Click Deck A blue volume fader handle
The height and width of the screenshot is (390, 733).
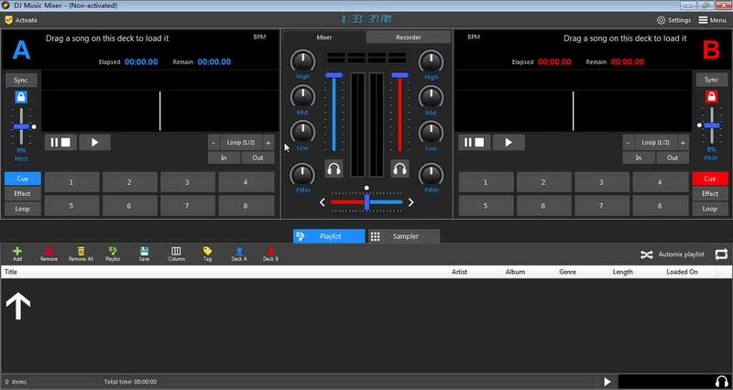point(334,75)
